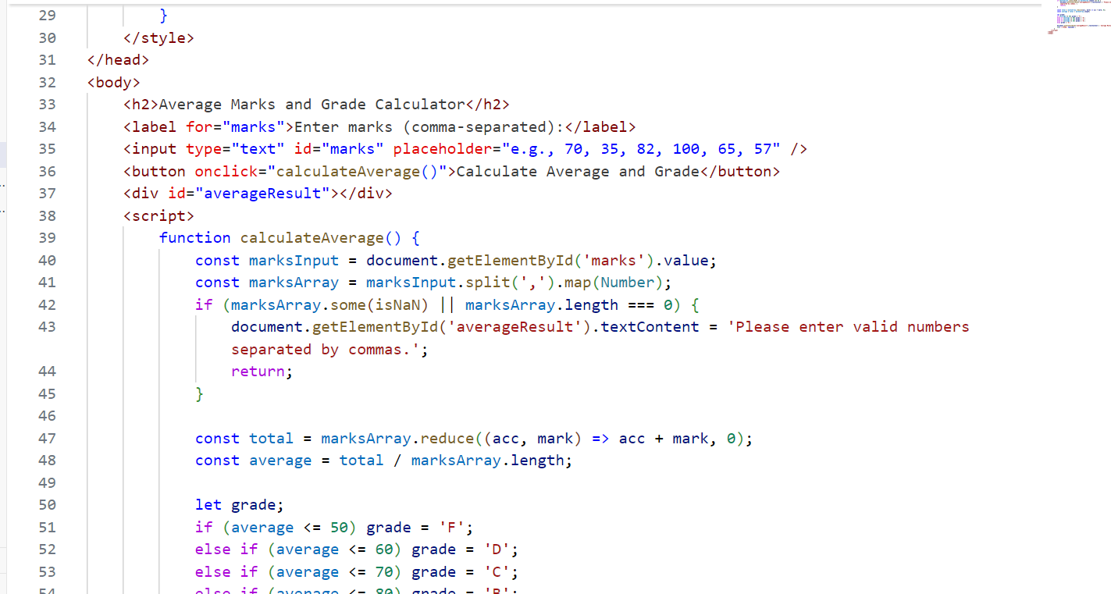Click "Number" inside the map call
Screen dimensions: 1111x594
pyautogui.click(x=627, y=283)
